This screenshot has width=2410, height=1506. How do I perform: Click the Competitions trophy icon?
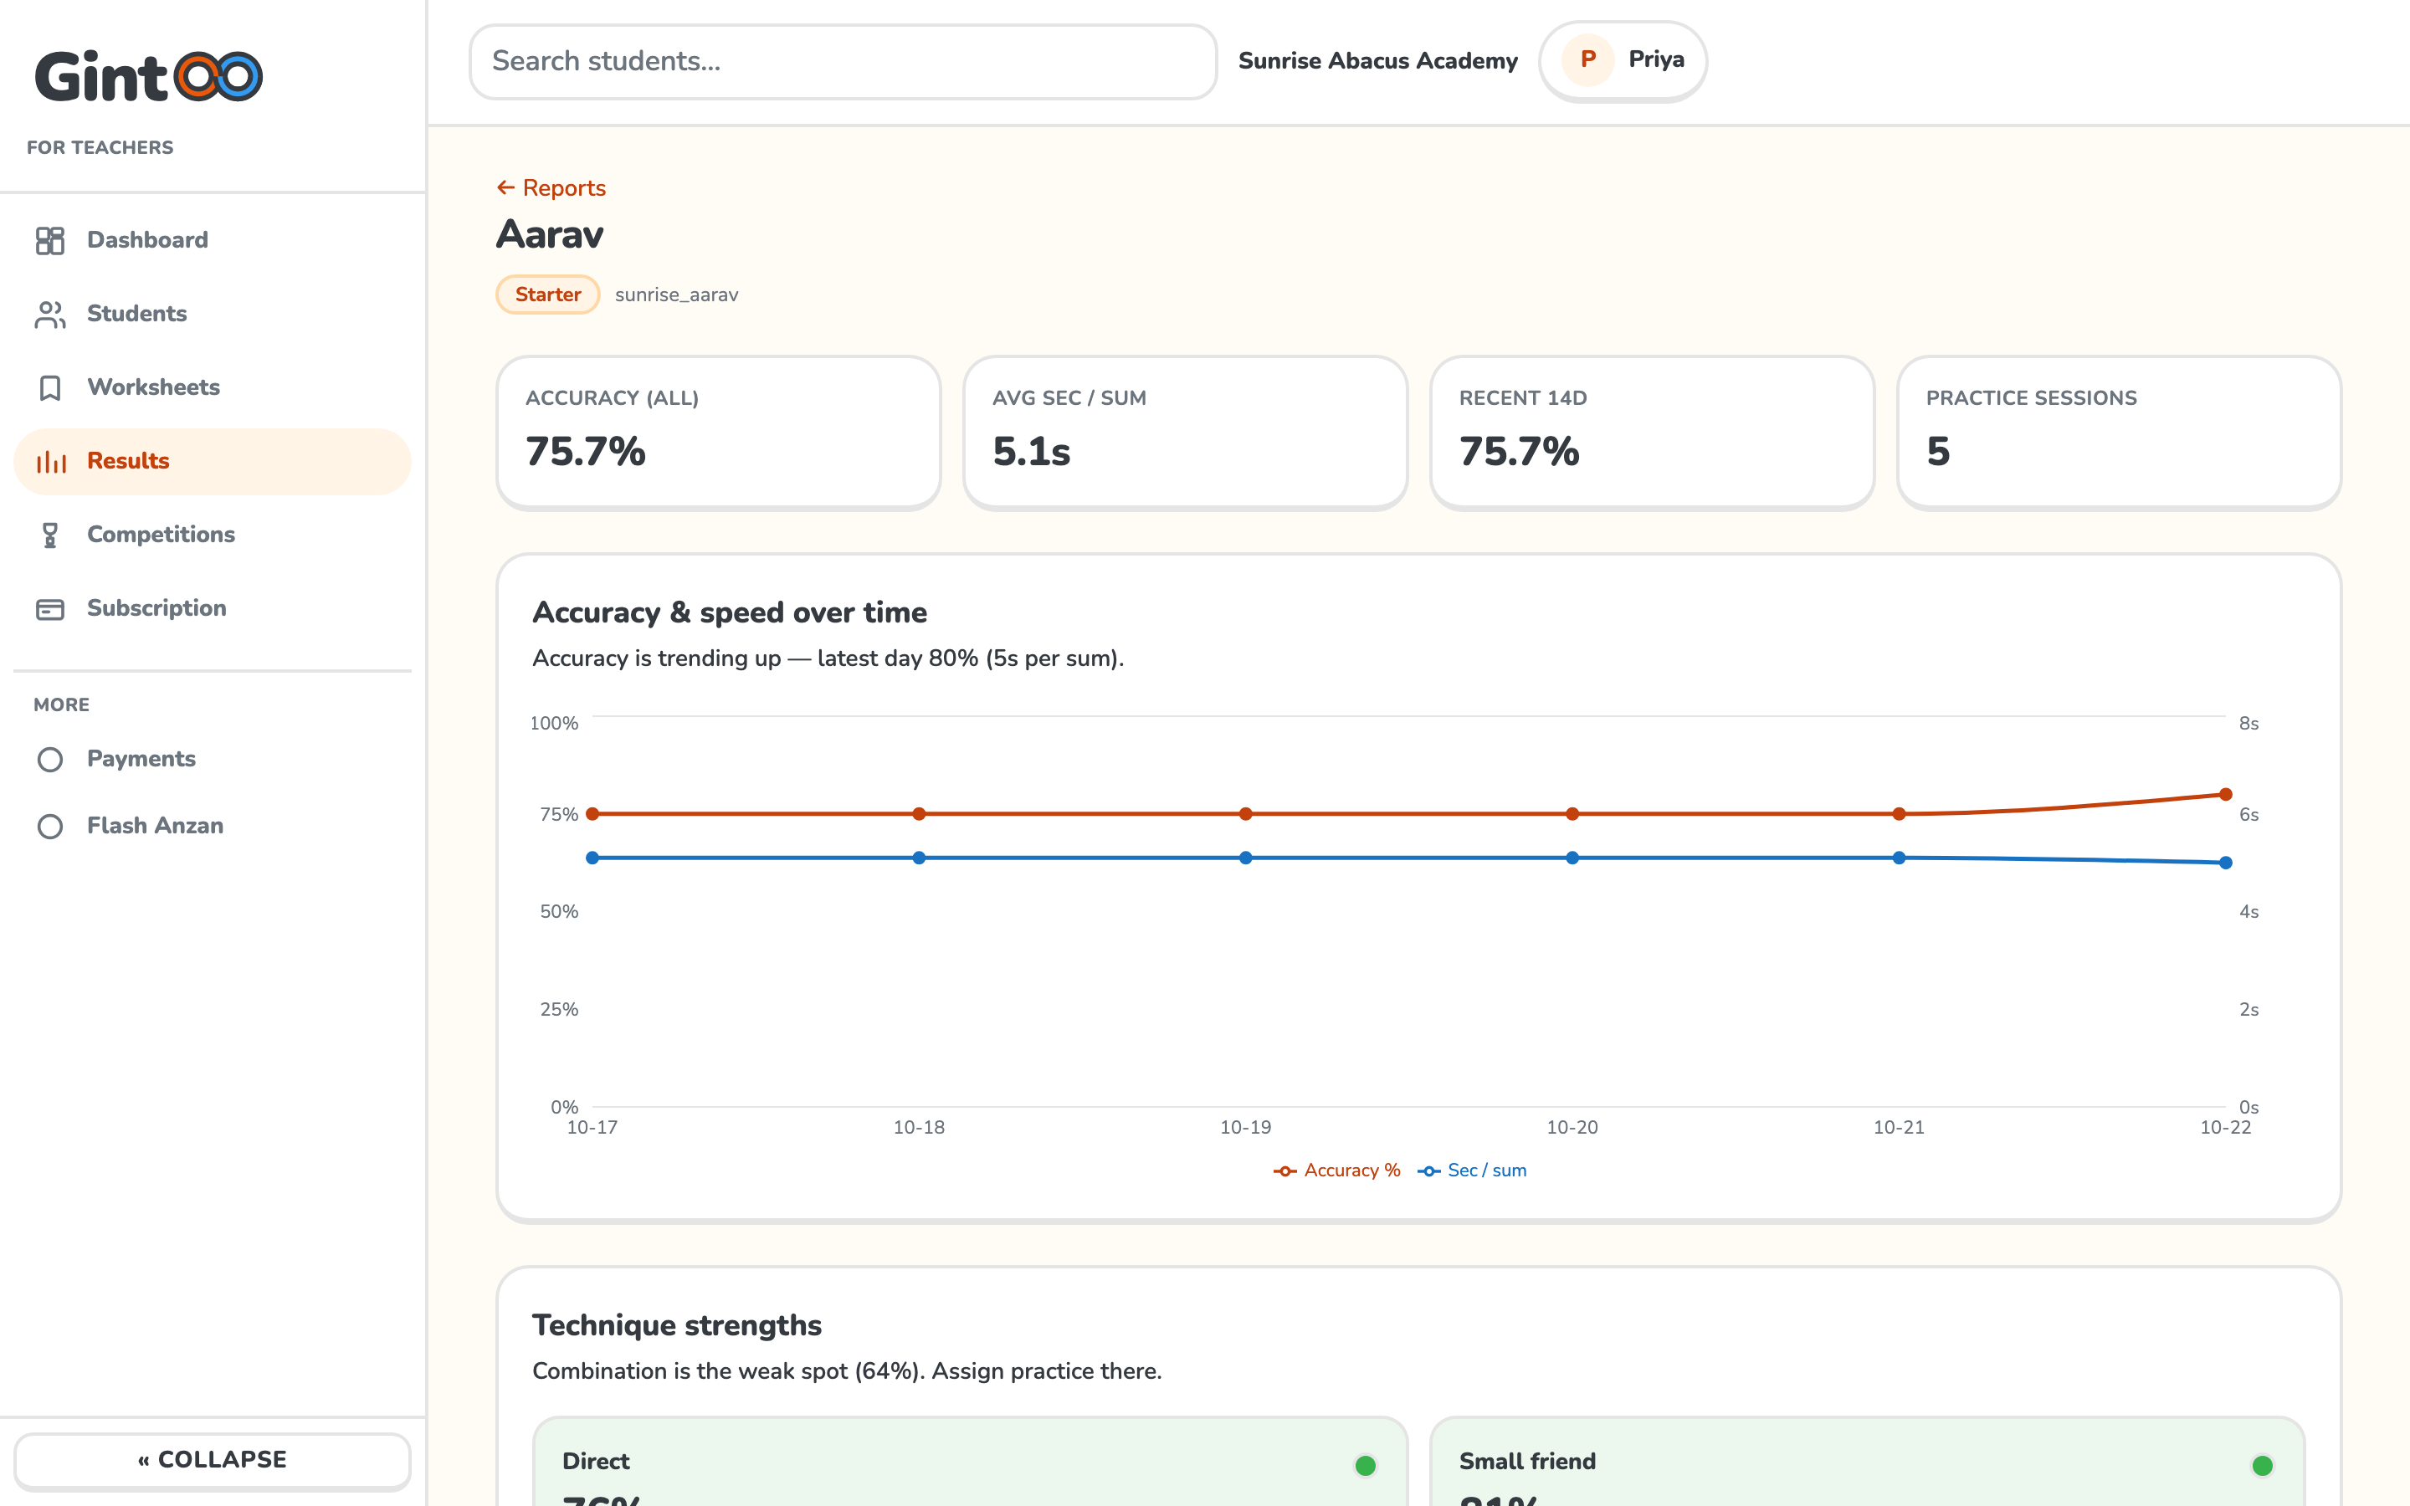50,535
